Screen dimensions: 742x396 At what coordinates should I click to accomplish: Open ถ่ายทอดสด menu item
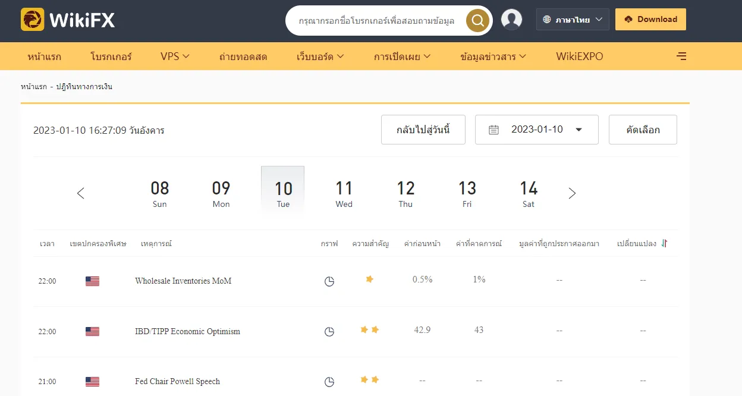click(243, 56)
